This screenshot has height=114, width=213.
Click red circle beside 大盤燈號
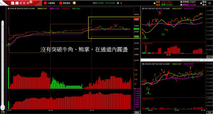coord(45,3)
